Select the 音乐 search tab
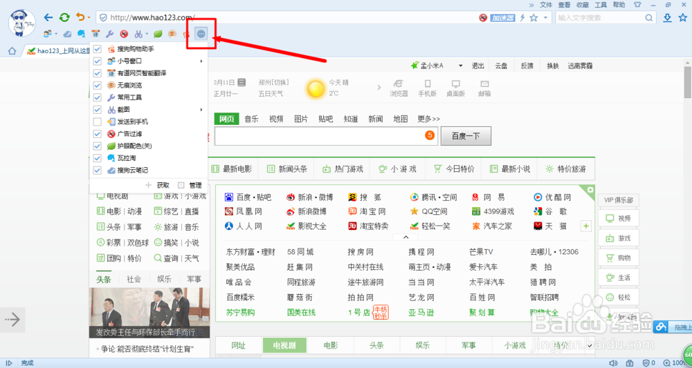The width and height of the screenshot is (692, 368). tap(252, 119)
